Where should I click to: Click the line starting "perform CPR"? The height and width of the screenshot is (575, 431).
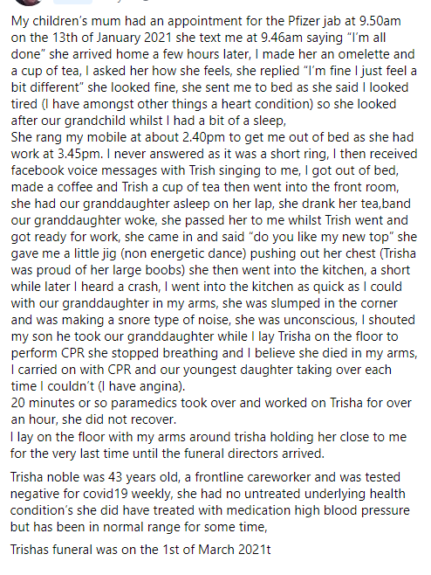[215, 353]
